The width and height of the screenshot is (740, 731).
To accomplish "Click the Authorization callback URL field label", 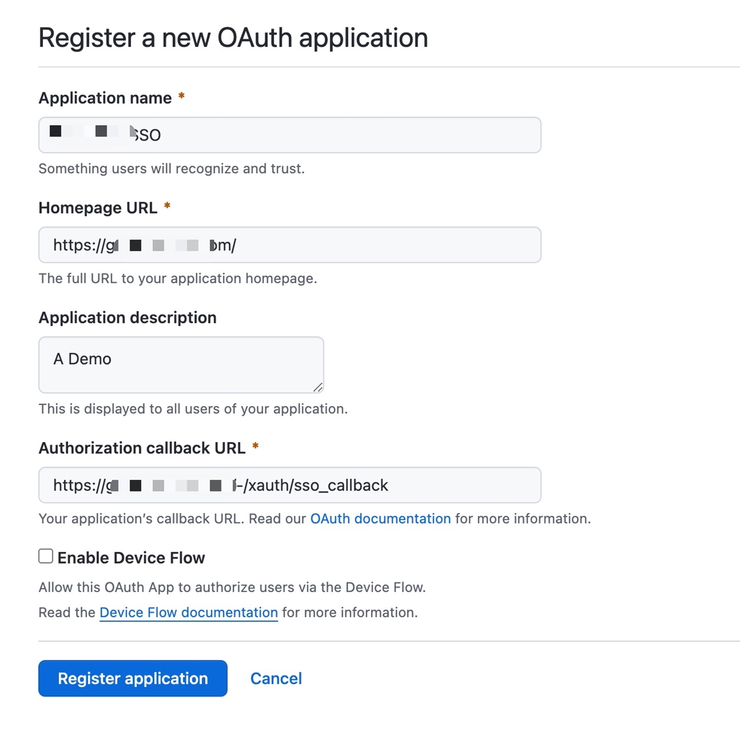I will 142,448.
